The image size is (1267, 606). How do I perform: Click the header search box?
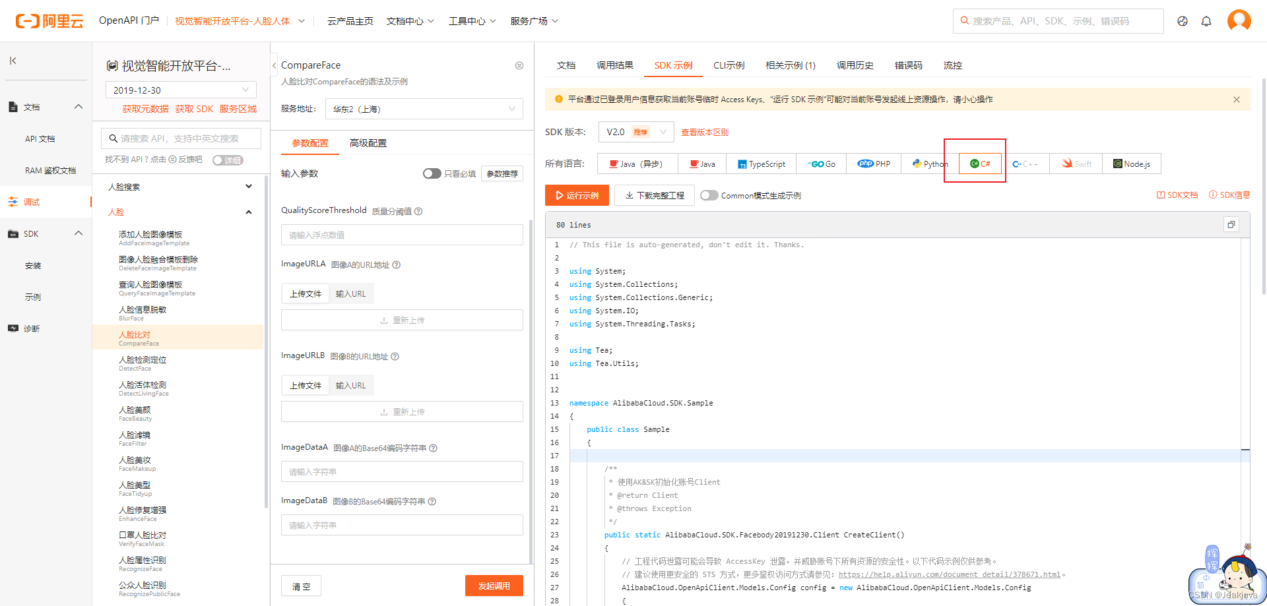tap(1058, 21)
